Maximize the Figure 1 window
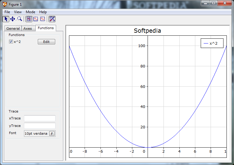The height and width of the screenshot is (165, 234). (x=214, y=3)
